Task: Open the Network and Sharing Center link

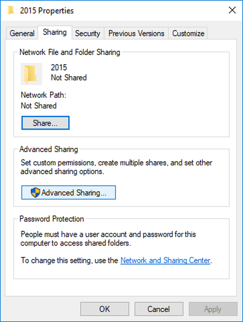Action: click(165, 260)
